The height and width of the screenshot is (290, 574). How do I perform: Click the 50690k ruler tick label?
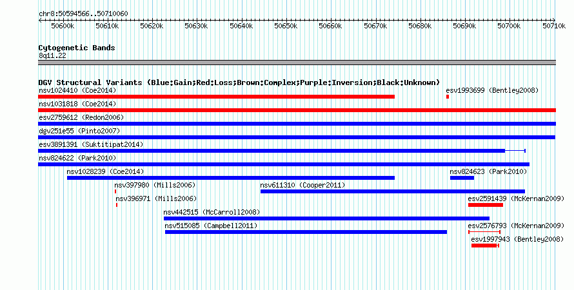coord(464,26)
